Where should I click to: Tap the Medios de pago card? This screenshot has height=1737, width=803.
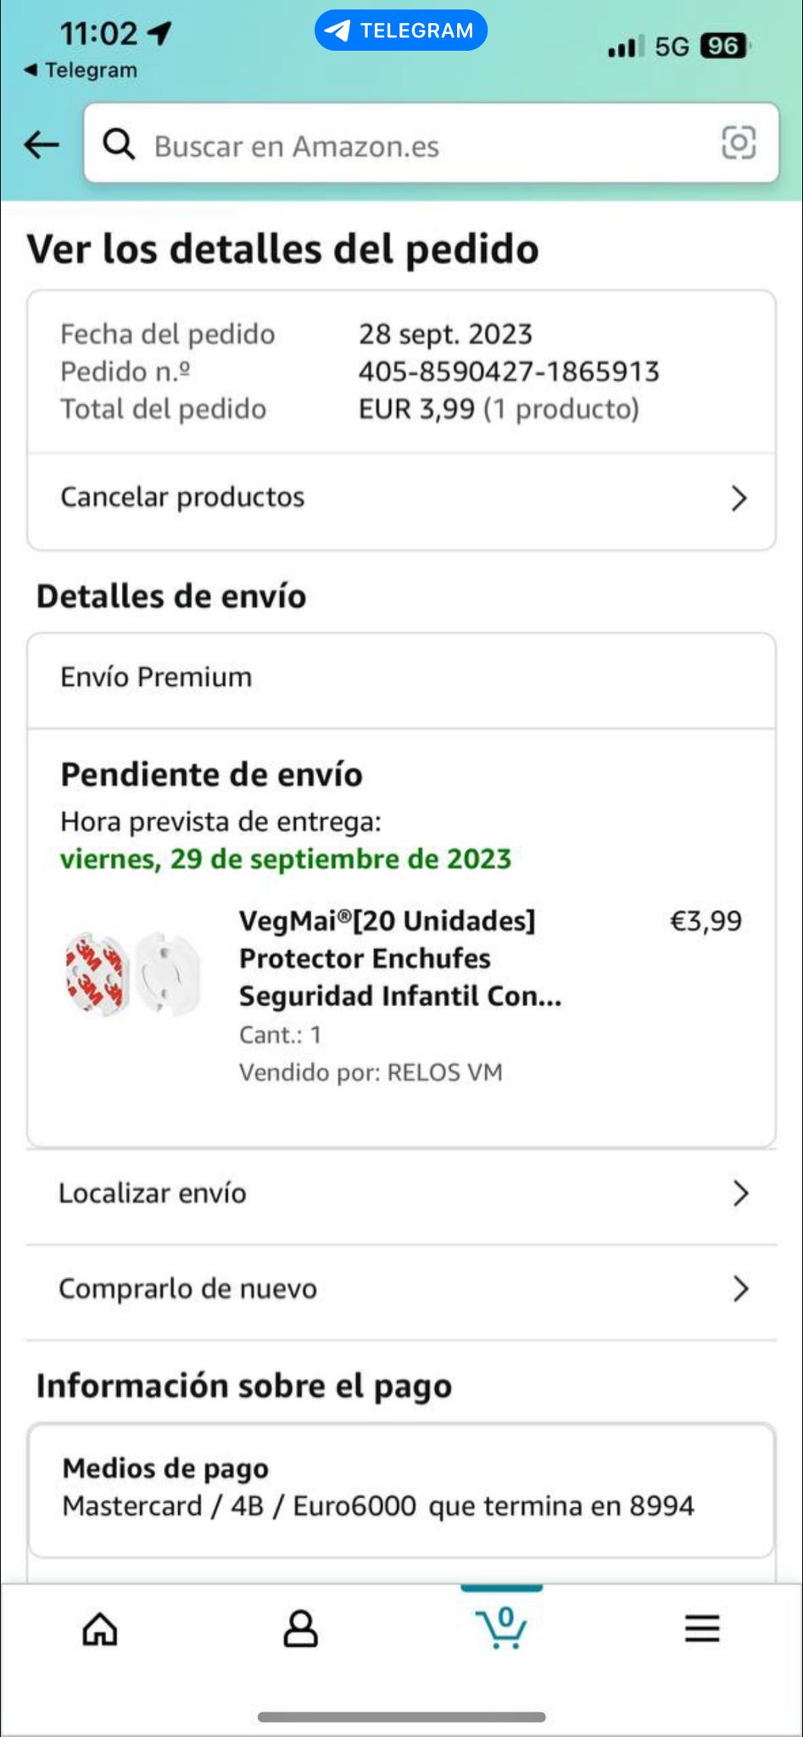(401, 1489)
